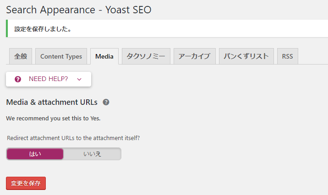Image resolution: width=328 pixels, height=195 pixels.
Task: Open the アーカイブ tab
Action: (195, 56)
